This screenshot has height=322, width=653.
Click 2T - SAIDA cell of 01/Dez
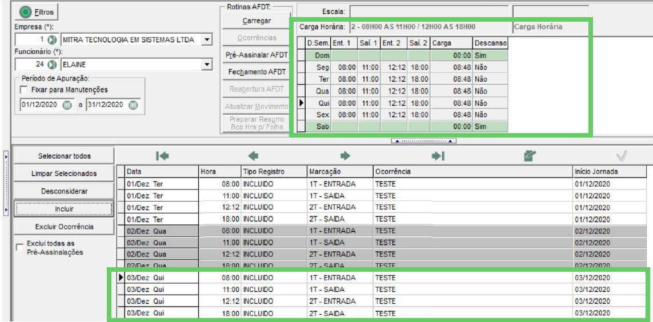340,219
